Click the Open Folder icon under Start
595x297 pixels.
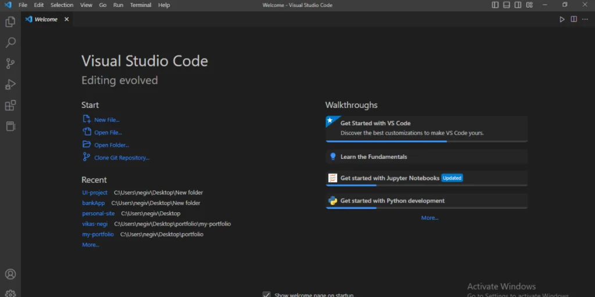click(87, 144)
